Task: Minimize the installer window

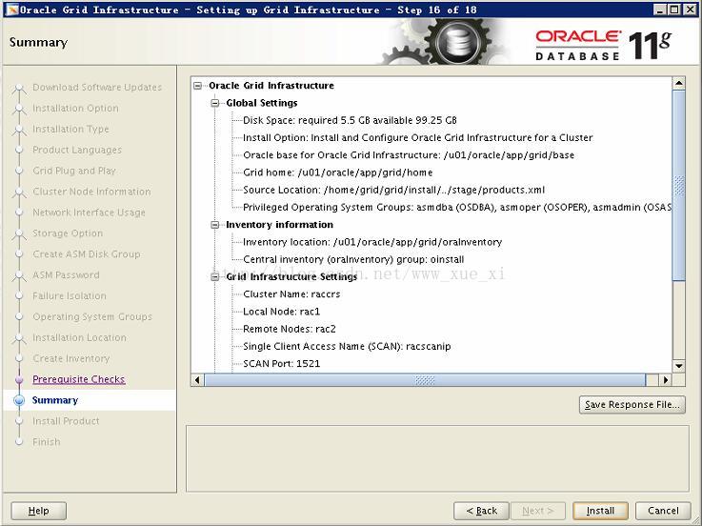Action: pyautogui.click(x=660, y=10)
